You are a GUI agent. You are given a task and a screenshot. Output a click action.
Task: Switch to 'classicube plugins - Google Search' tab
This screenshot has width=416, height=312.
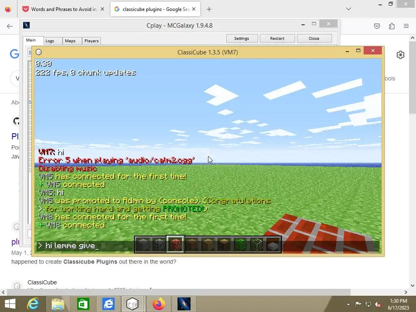point(156,9)
